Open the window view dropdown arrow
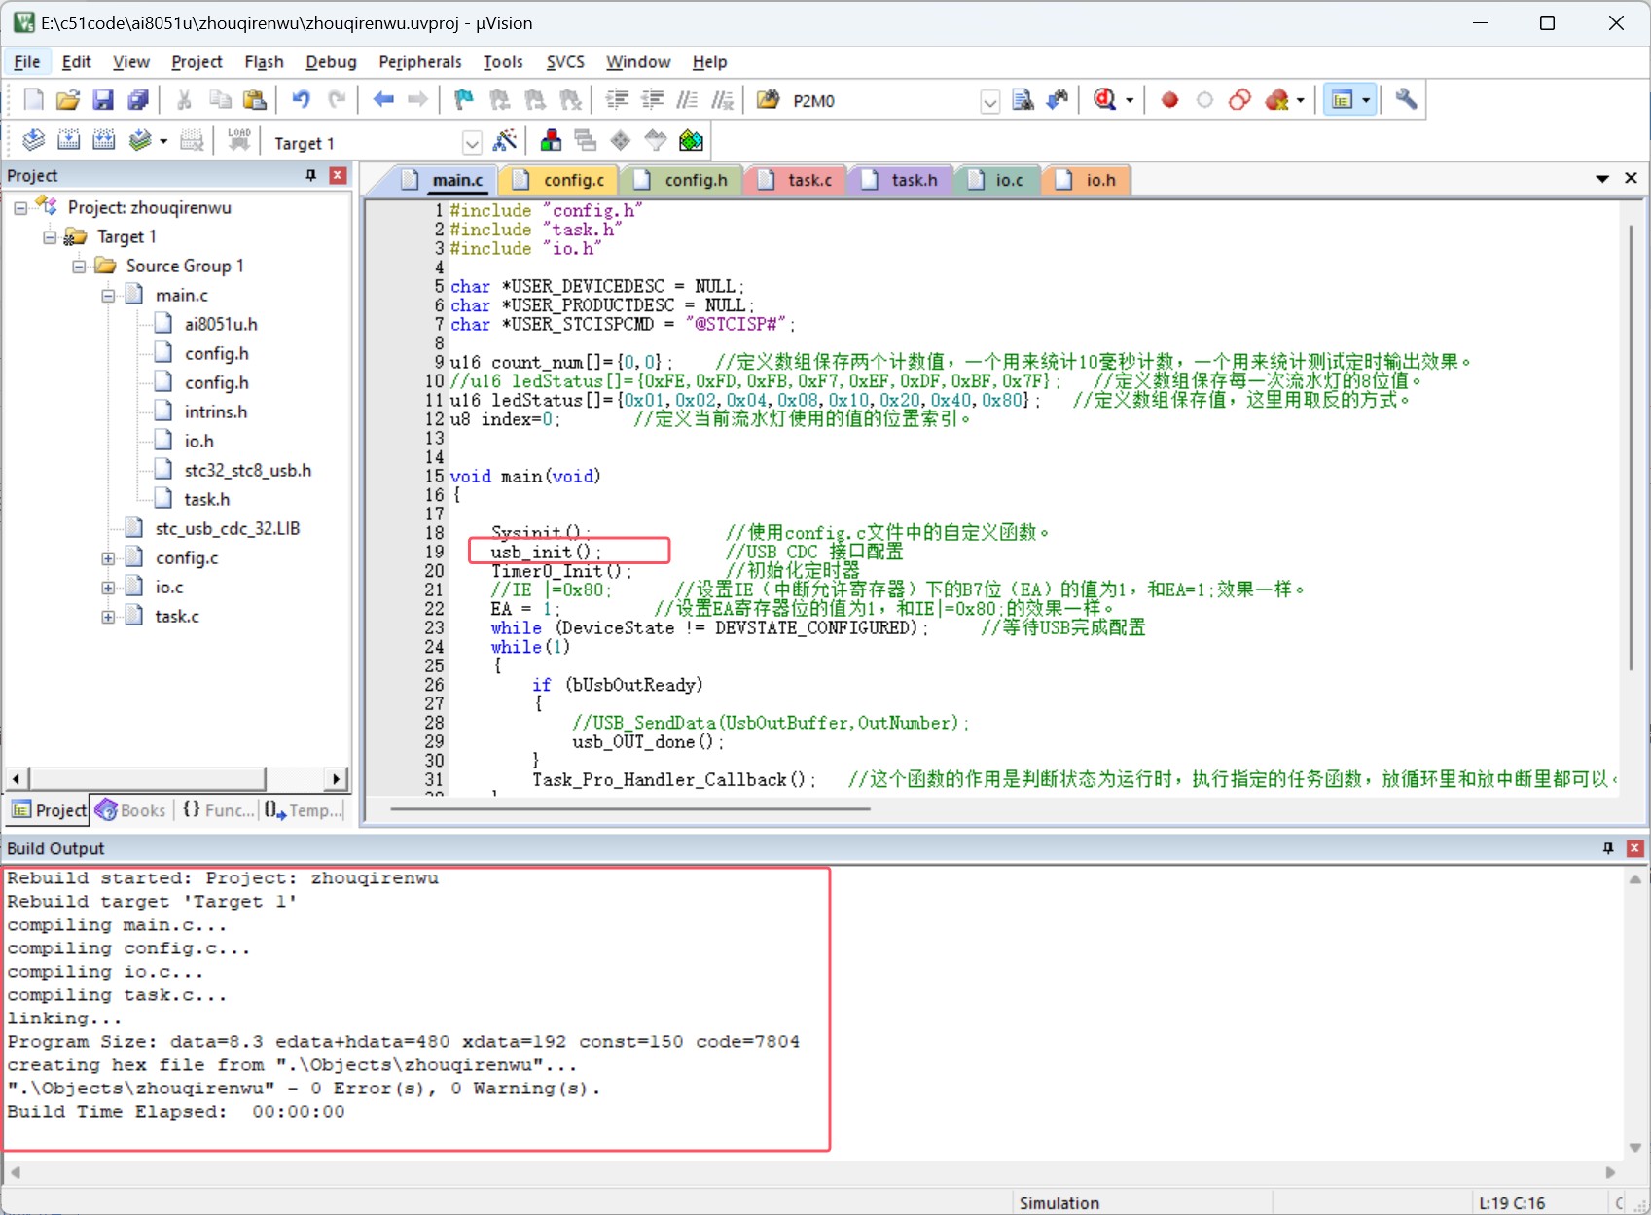 click(1366, 100)
